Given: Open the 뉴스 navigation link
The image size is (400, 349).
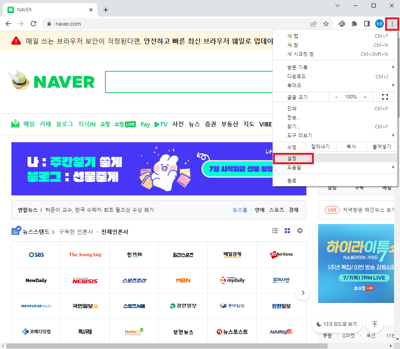Looking at the screenshot, I should (194, 124).
